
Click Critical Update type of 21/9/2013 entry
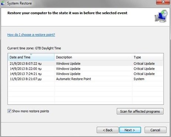144,63
